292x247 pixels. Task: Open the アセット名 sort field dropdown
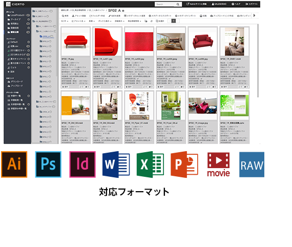click(78, 21)
